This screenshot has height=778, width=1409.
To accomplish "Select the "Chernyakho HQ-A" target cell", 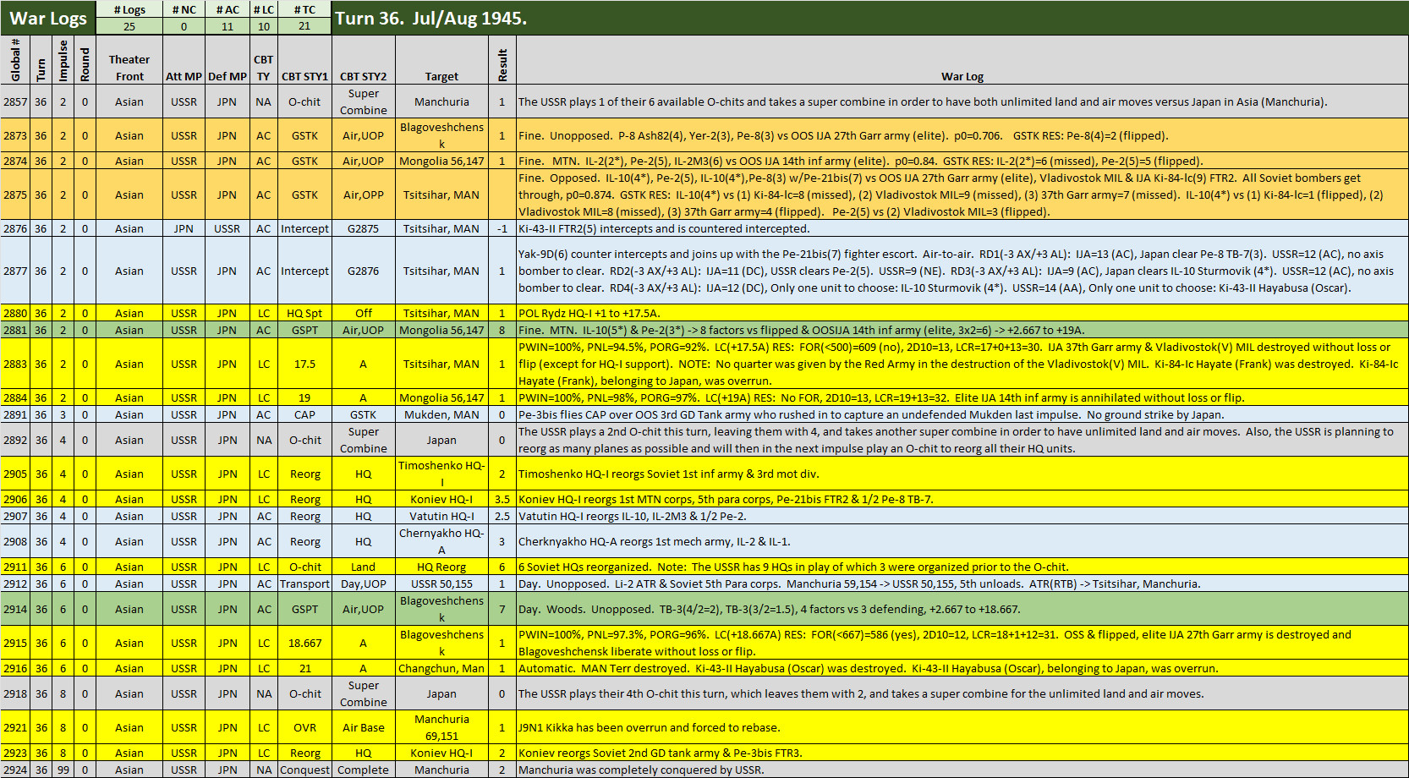I will (441, 541).
